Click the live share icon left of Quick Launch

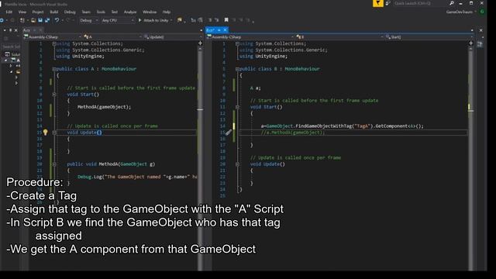click(387, 3)
